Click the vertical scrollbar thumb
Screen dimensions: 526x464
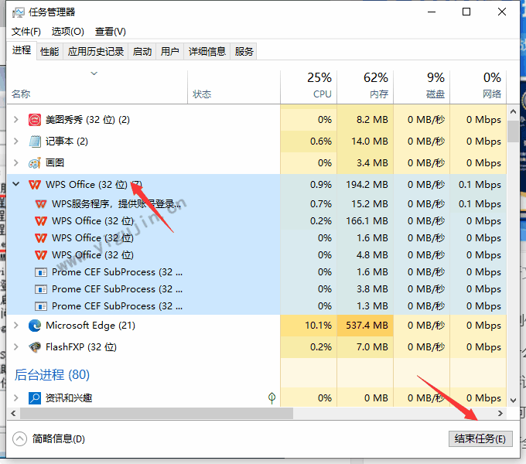coord(513,131)
